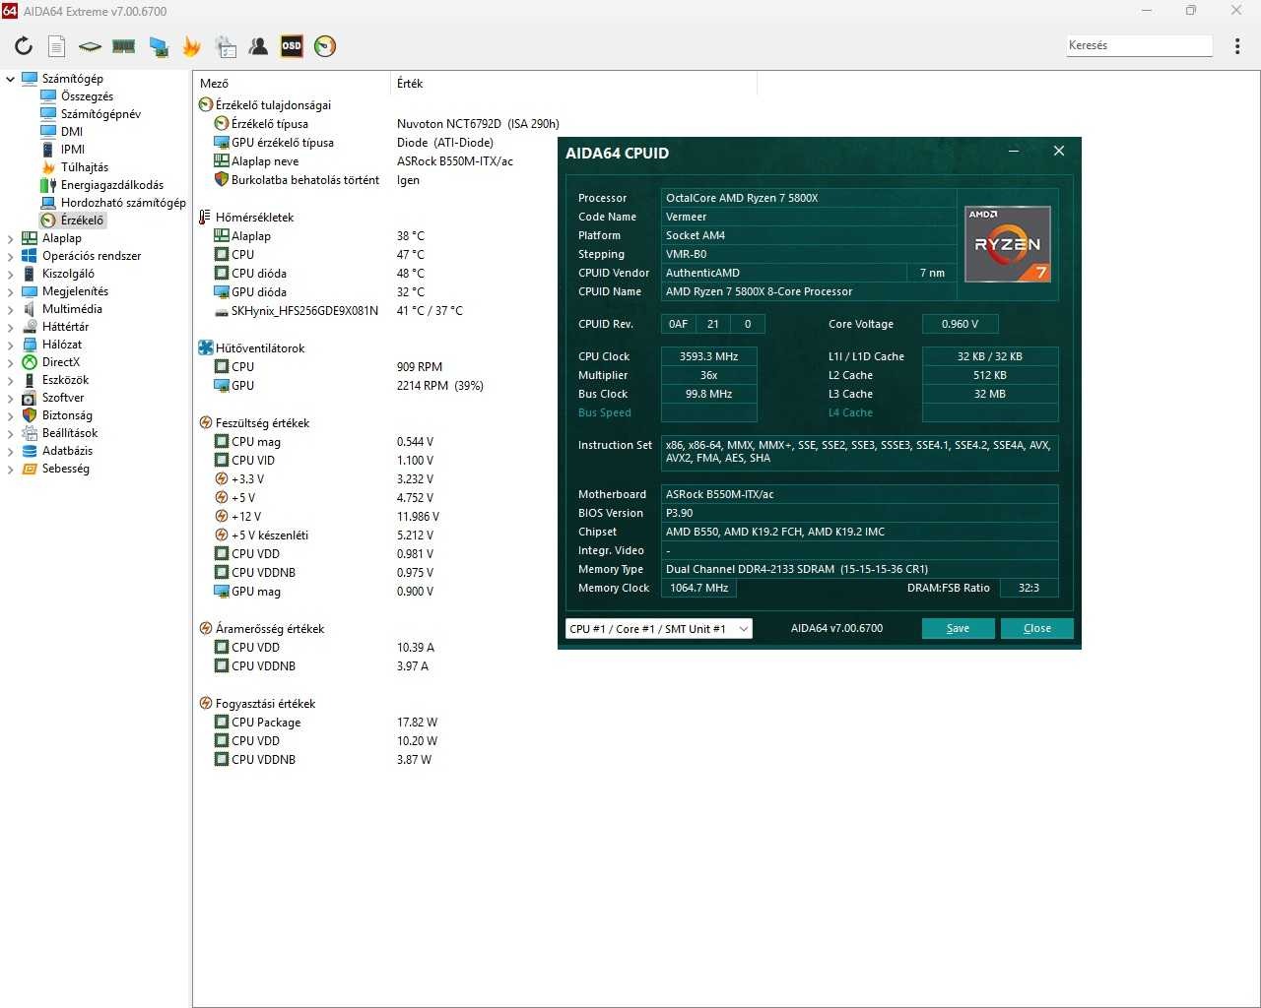Expand the Multimédia node
Viewport: 1261px width, 1008px height.
click(11, 309)
